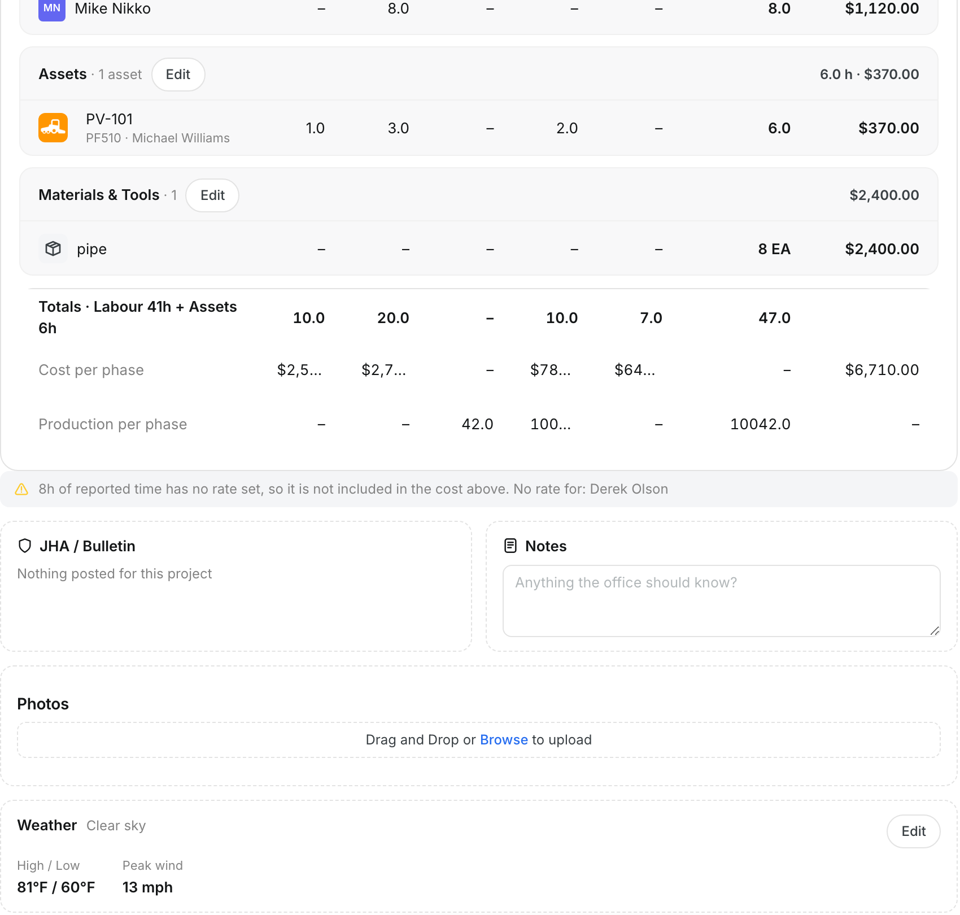Image resolution: width=960 pixels, height=915 pixels.
Task: Click the pipe material name
Action: [x=91, y=249]
